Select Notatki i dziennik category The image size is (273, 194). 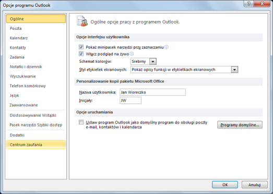(x=35, y=66)
